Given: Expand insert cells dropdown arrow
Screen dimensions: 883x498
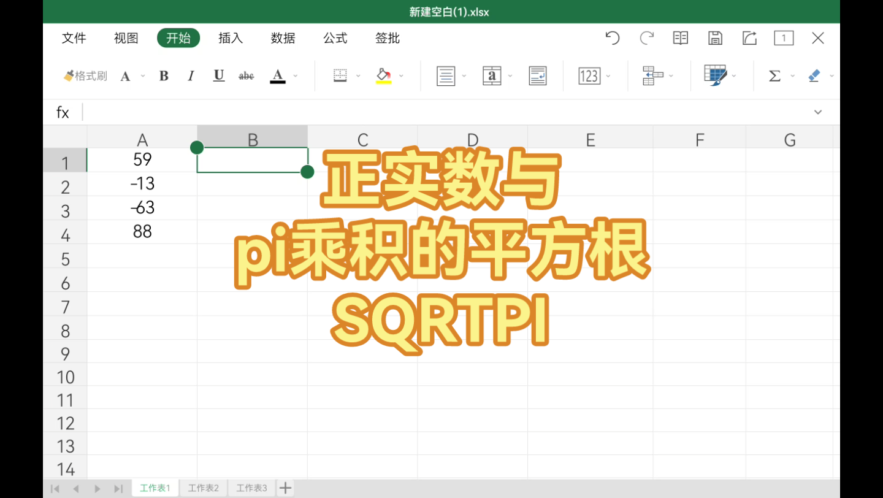Looking at the screenshot, I should pos(671,76).
